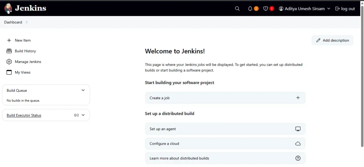Expand the Dashboard breadcrumb arrow
Viewport: 364px width, 167px height.
click(27, 22)
